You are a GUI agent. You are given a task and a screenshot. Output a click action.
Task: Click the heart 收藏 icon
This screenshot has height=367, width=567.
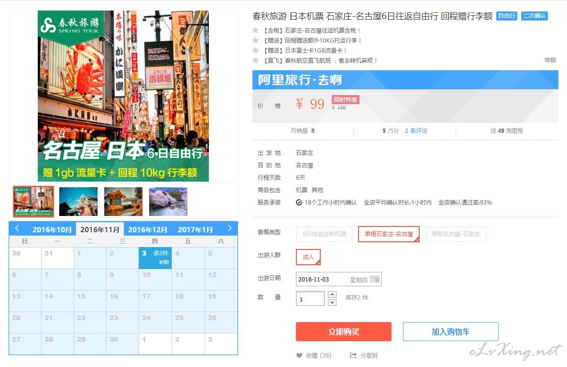pyautogui.click(x=299, y=356)
